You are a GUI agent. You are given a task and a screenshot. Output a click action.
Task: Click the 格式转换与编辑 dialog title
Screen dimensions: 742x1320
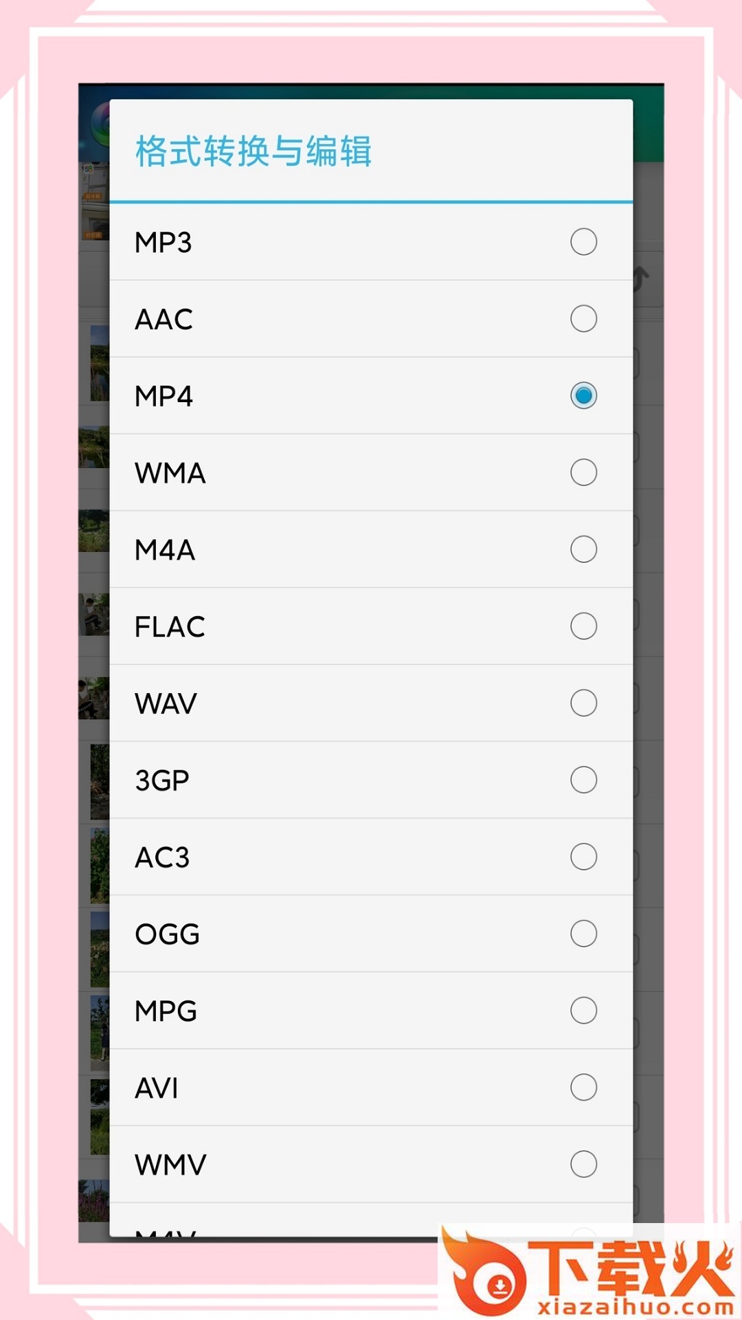(x=253, y=151)
